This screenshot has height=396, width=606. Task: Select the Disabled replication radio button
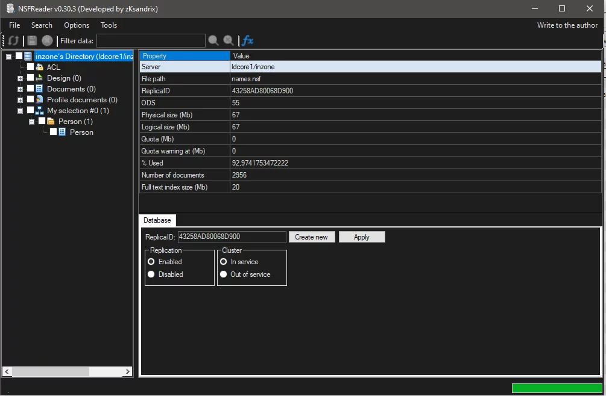(x=151, y=274)
